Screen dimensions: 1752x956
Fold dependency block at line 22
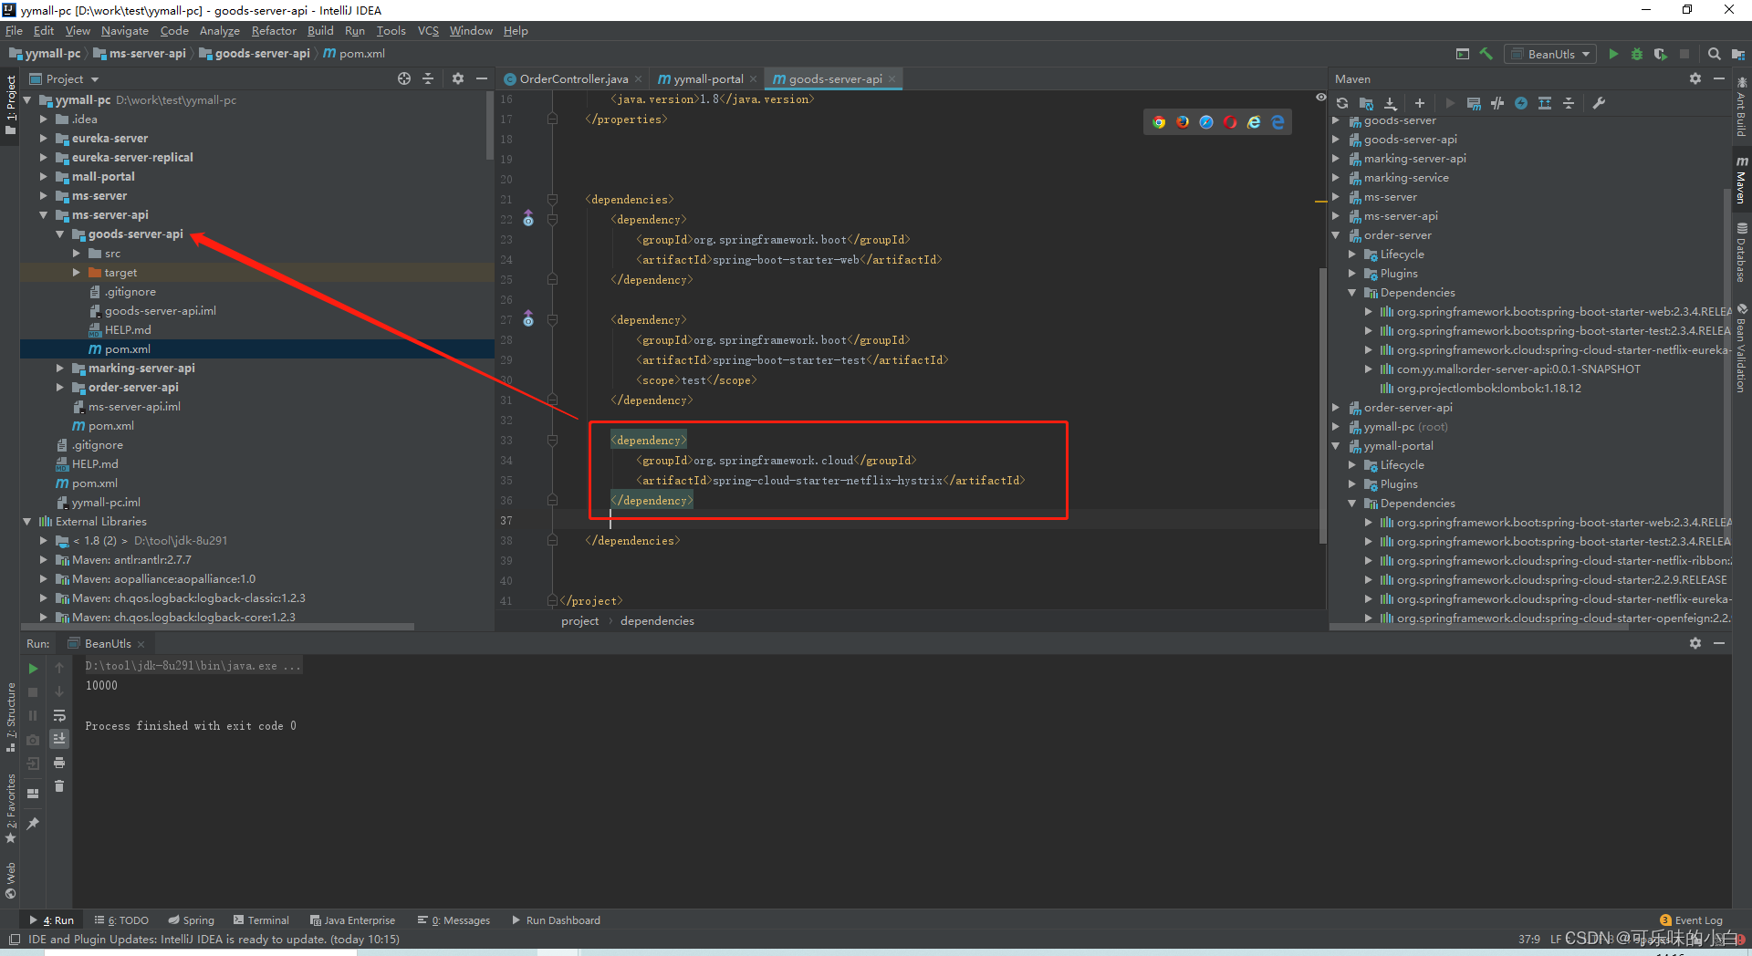pos(552,220)
